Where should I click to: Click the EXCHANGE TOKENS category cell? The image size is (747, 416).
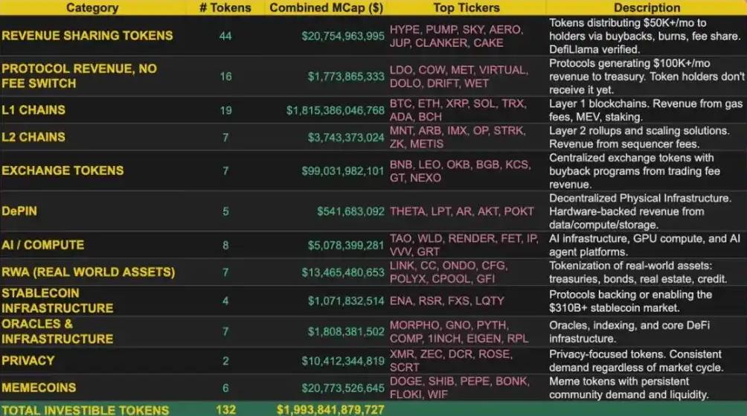pyautogui.click(x=62, y=170)
